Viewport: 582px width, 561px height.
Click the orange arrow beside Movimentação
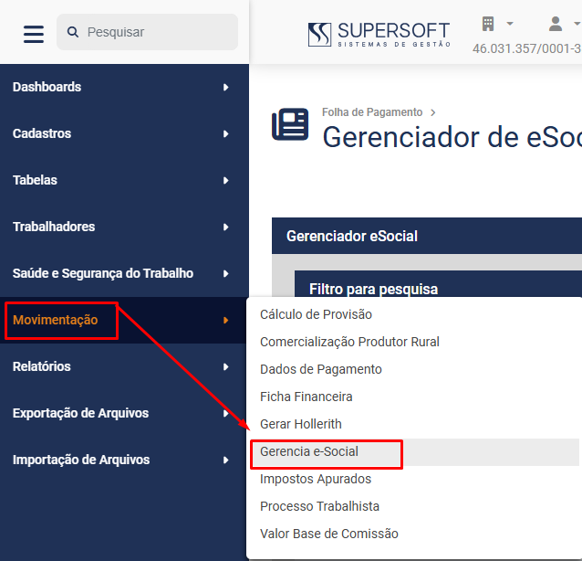[225, 321]
